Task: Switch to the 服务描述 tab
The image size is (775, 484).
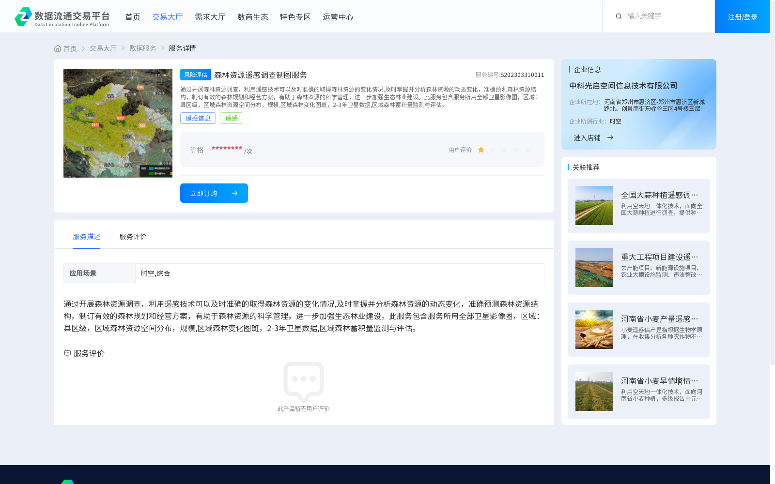Action: (x=87, y=237)
